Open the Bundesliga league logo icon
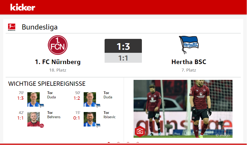The width and height of the screenshot is (247, 145). [x=12, y=27]
